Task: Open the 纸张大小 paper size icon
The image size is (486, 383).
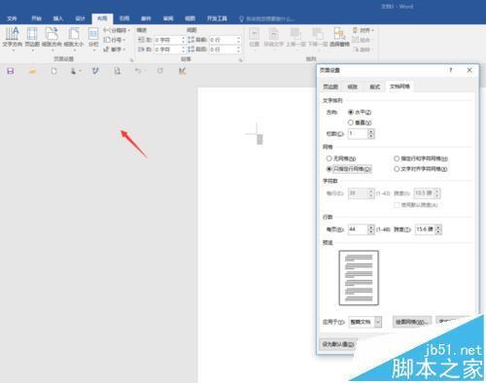Action: click(74, 37)
